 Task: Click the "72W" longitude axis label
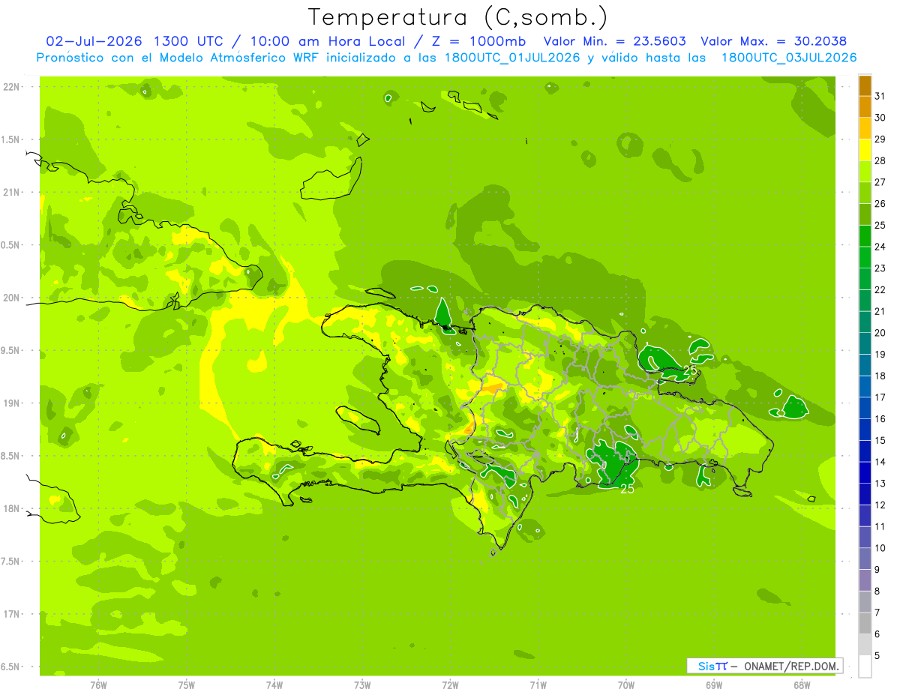point(450,685)
